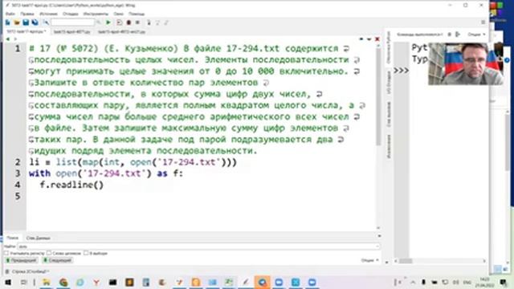Toggle the Учитывать регистр checkbox
Screen dimensions: 514x289
click(x=6, y=253)
